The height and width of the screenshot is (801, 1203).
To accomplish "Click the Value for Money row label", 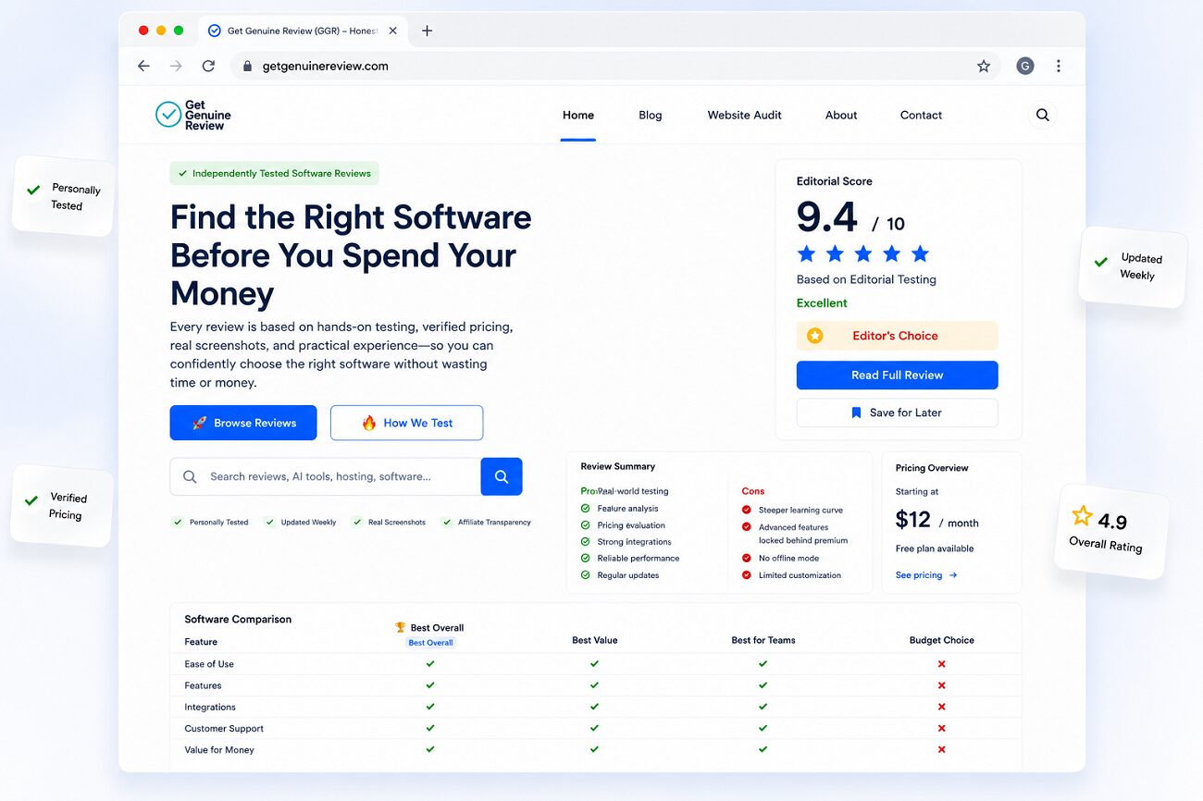I will tap(219, 750).
